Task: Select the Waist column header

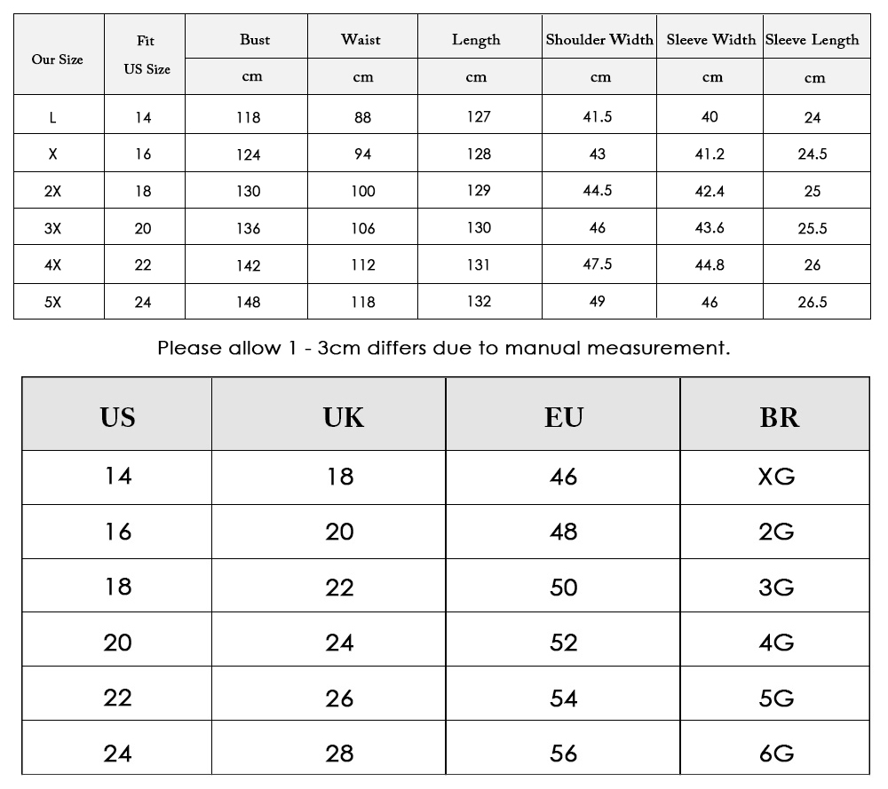Action: point(361,40)
